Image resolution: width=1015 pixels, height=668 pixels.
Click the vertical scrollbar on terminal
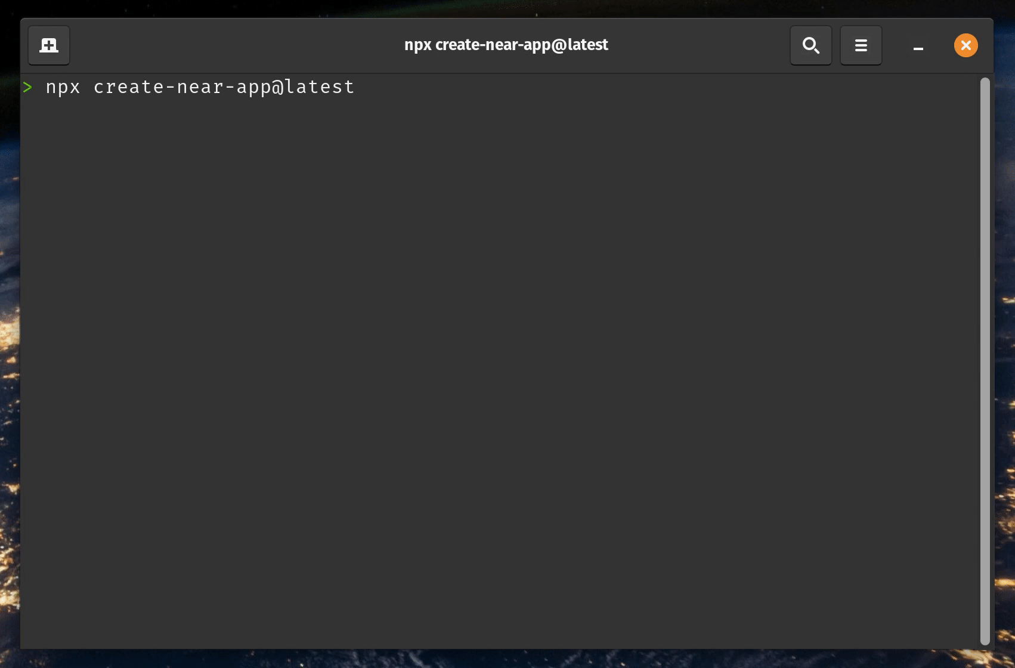click(x=985, y=358)
